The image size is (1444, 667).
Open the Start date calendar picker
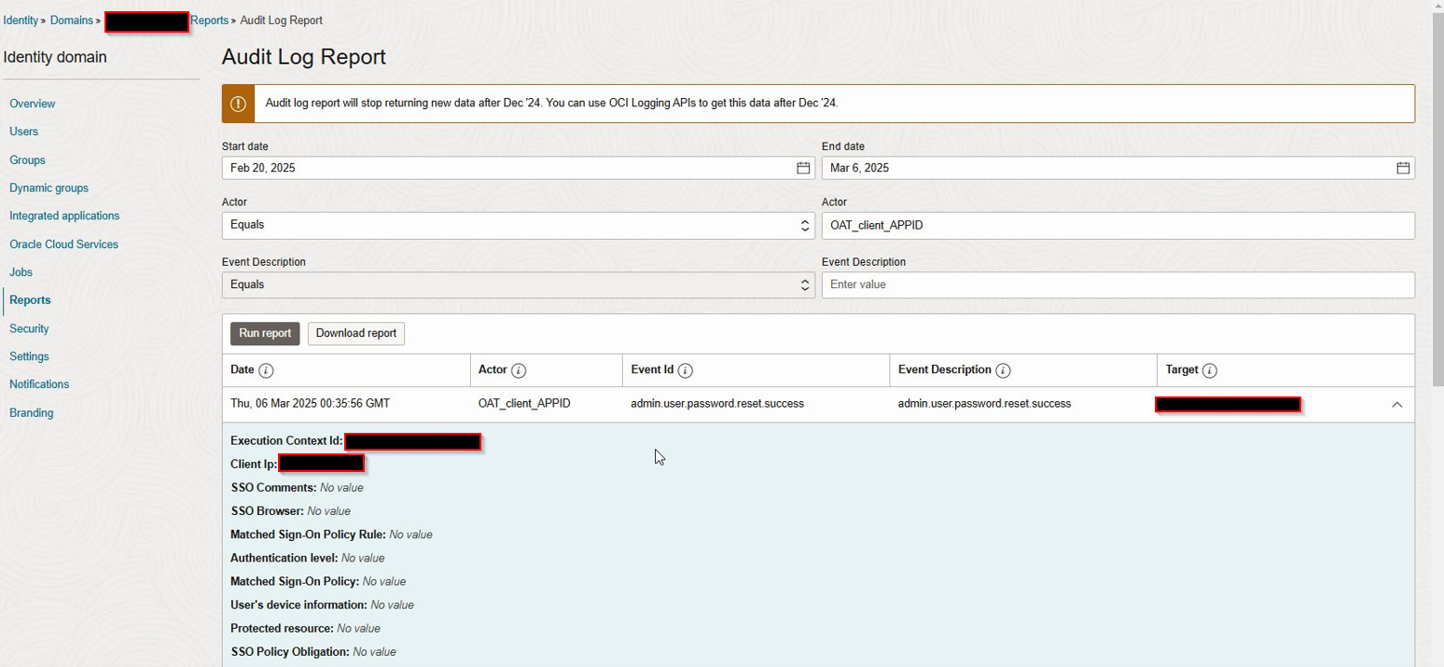point(803,168)
